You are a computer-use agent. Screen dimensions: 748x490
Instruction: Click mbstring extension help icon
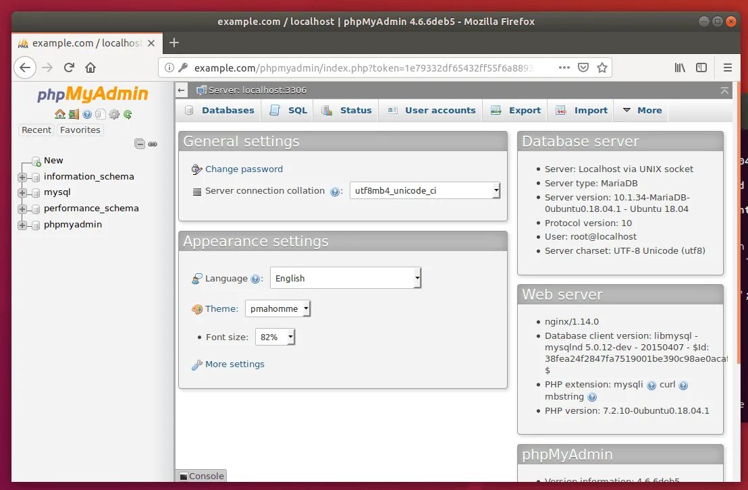point(592,397)
